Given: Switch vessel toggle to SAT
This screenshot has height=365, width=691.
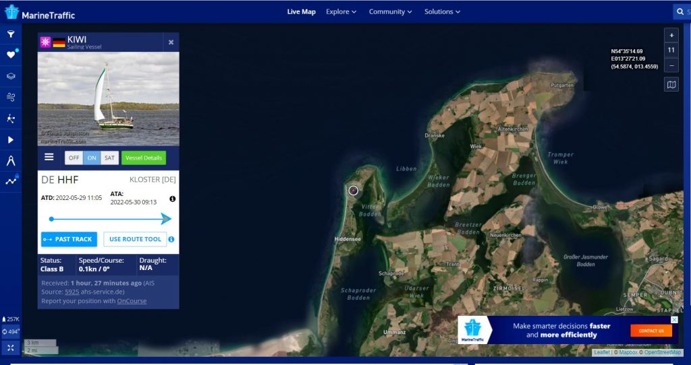Looking at the screenshot, I should tap(109, 158).
